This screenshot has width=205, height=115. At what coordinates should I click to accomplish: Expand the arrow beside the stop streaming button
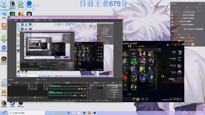(x=120, y=85)
